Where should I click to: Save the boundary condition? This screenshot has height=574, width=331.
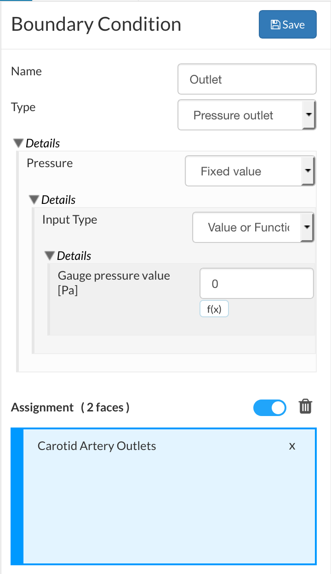pos(287,24)
